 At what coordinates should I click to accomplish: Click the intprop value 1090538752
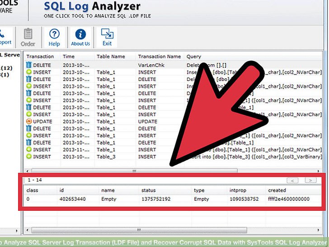click(244, 199)
